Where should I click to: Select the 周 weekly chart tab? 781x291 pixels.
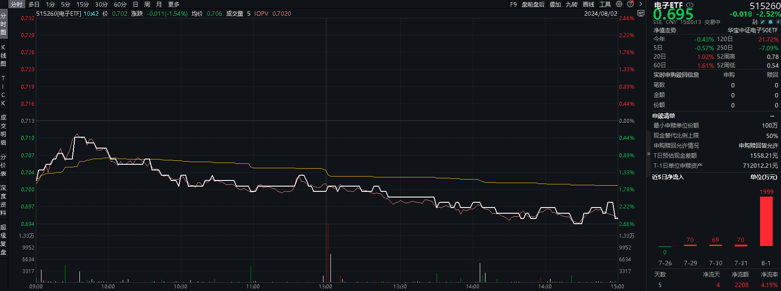pos(147,4)
